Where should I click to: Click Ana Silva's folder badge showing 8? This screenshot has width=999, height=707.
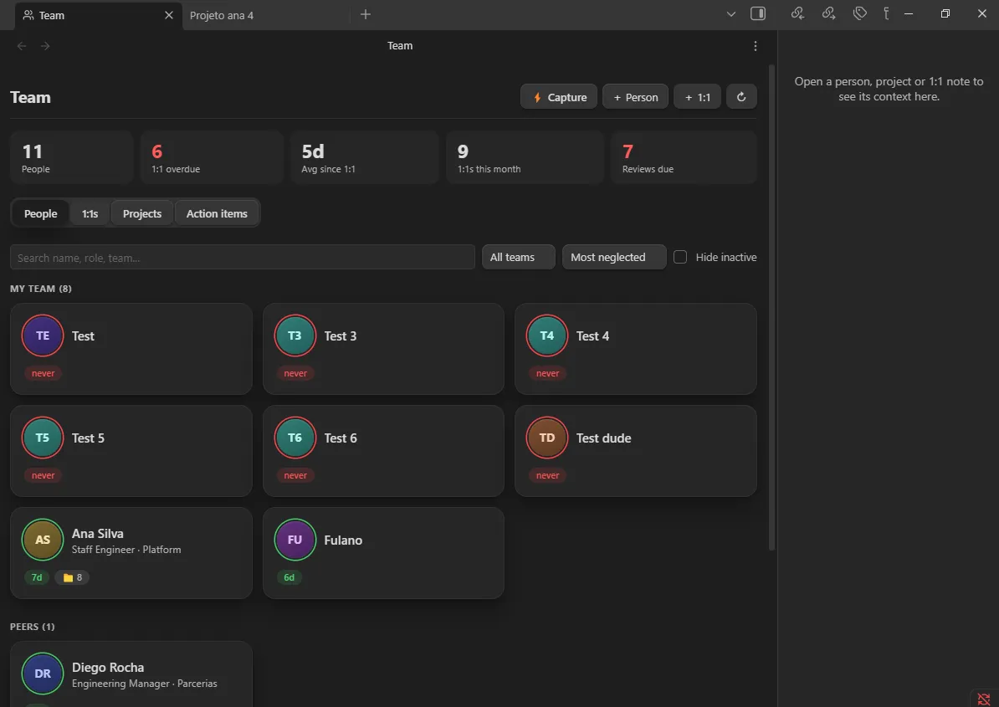72,577
